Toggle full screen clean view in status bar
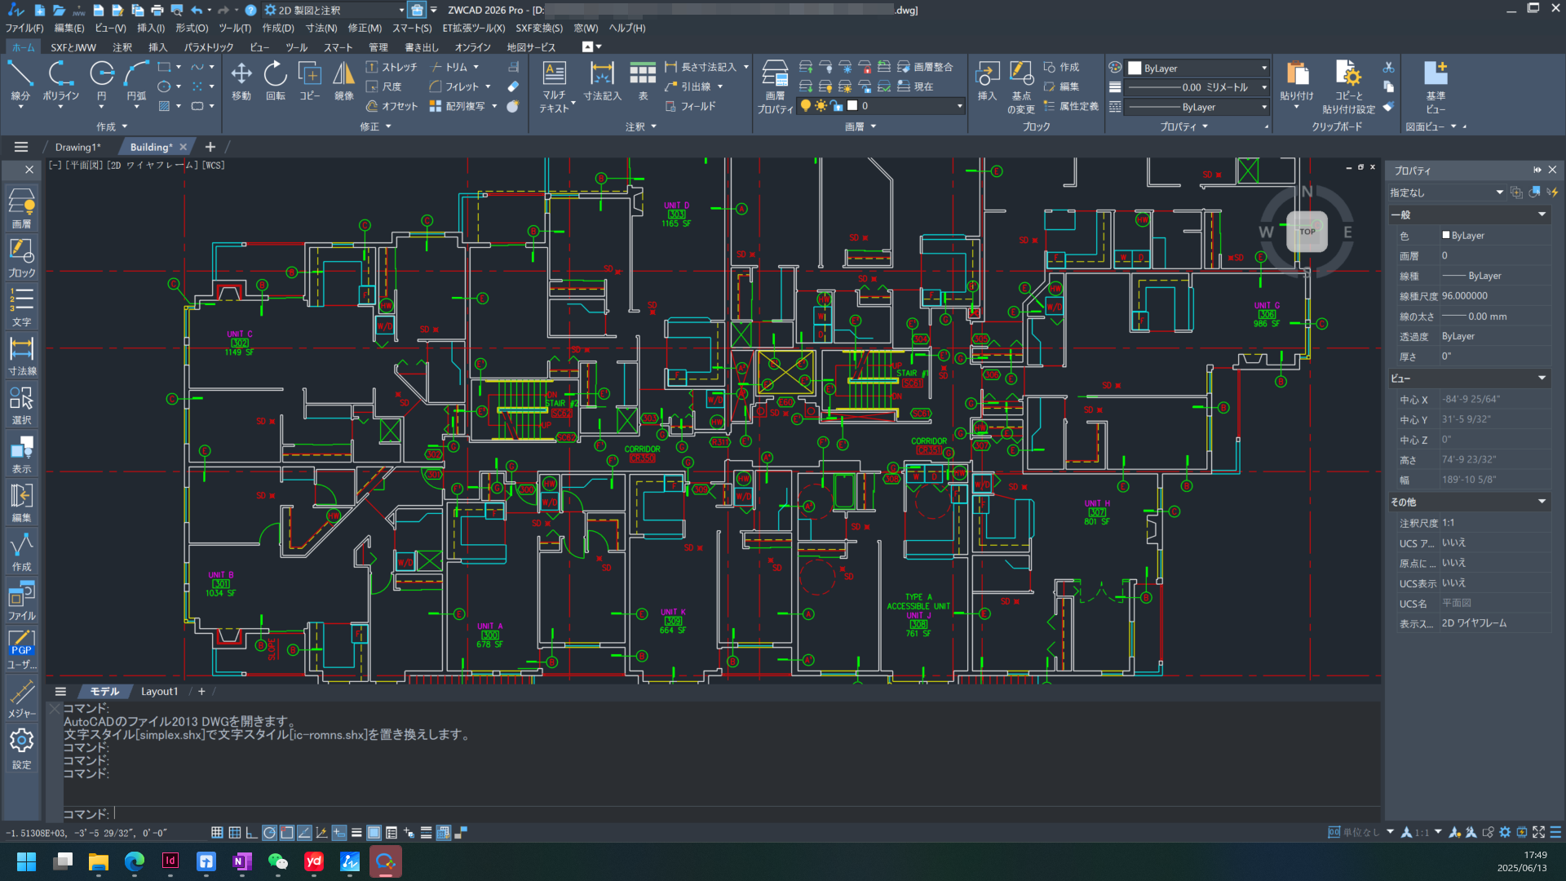This screenshot has height=881, width=1566. pos(1538,832)
